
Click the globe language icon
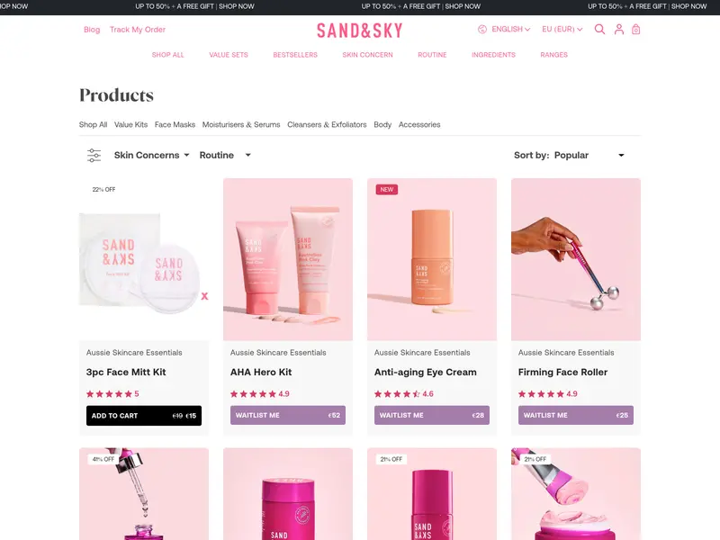(x=482, y=30)
